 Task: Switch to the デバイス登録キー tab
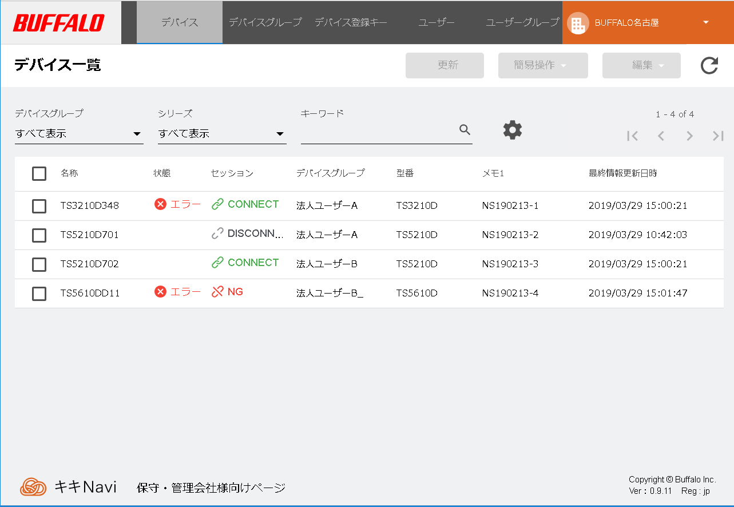coord(351,23)
